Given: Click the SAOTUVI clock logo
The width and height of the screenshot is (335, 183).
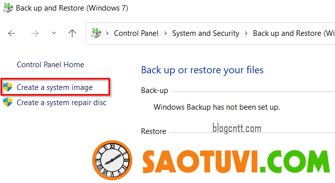Looking at the screenshot, I should point(112,160).
